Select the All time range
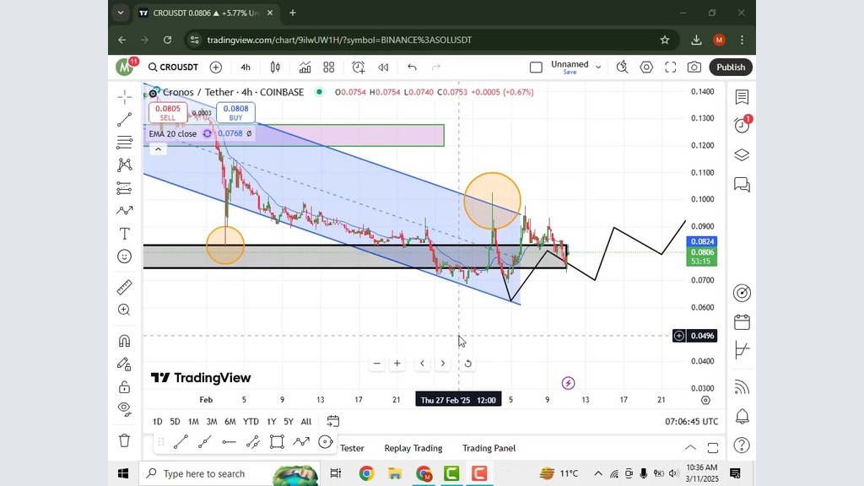 click(306, 422)
